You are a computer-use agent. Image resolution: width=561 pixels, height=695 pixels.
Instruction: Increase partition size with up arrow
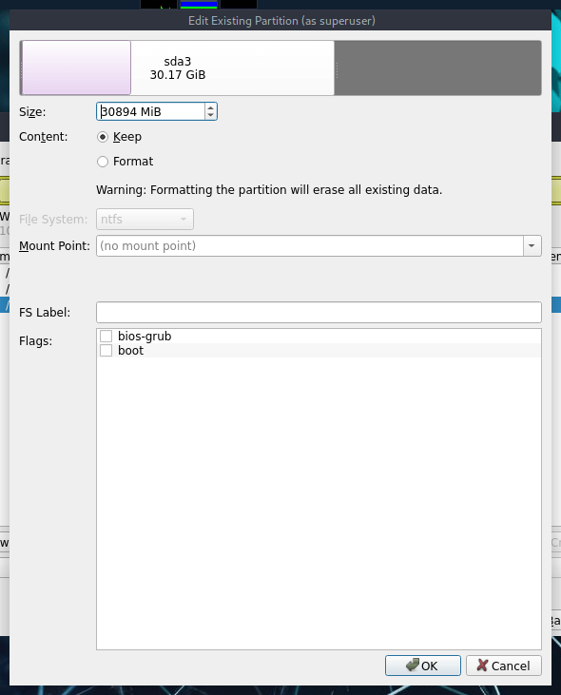210,107
